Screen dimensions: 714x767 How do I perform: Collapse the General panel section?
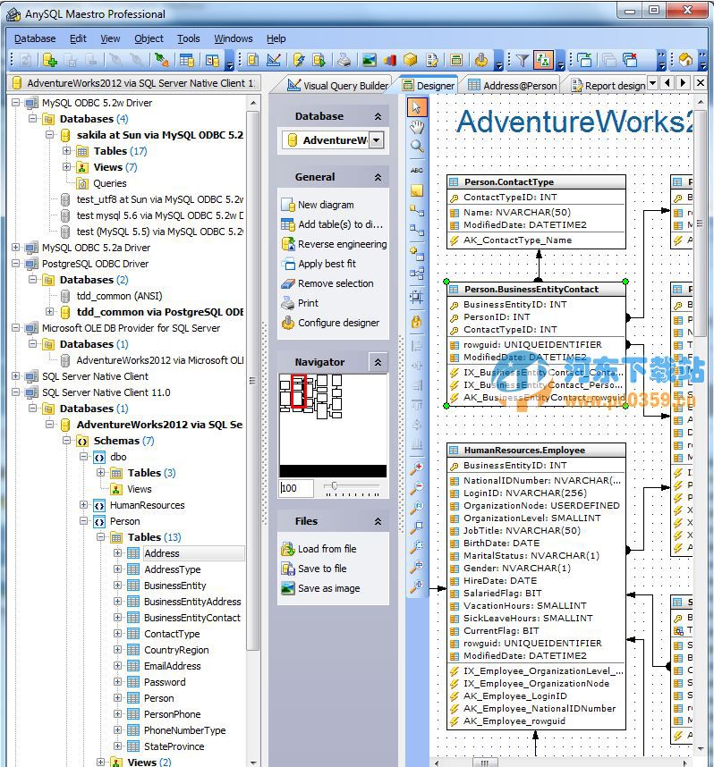(x=378, y=177)
